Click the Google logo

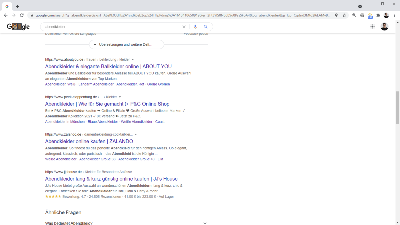18,27
